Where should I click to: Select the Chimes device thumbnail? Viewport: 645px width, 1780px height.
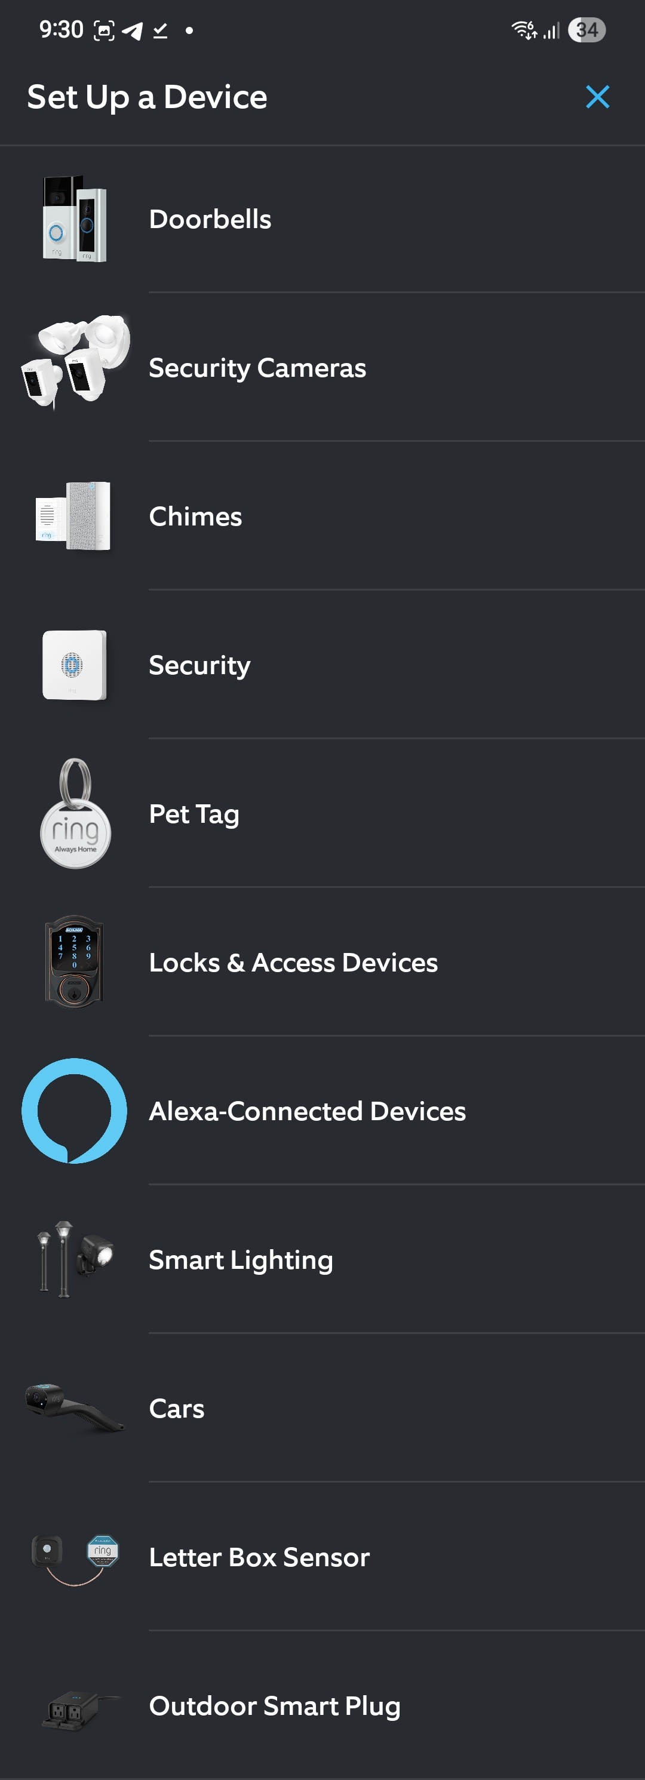coord(73,516)
